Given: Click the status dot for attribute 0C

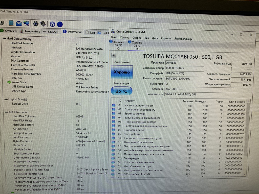Looking at the screenshot, I should [x=113, y=142].
